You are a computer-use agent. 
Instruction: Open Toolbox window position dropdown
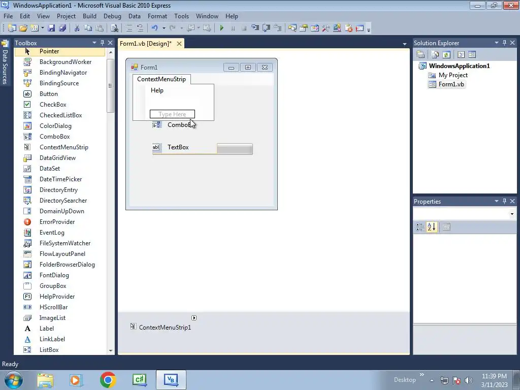(94, 43)
